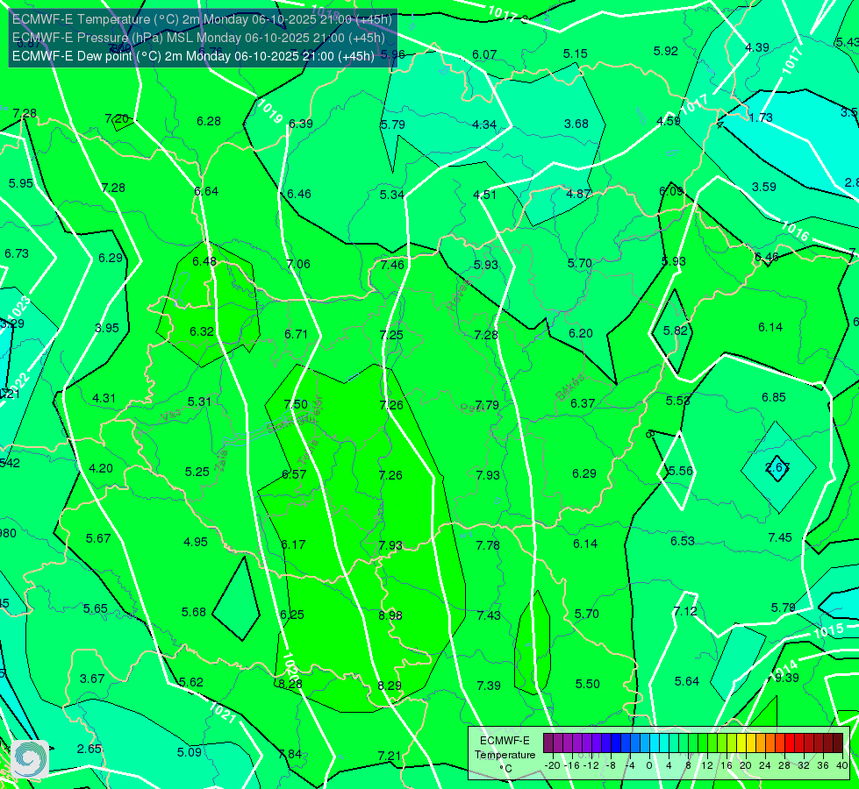Viewport: 859px width, 789px height.
Task: Click the dew point value 2.65
Action: coord(89,749)
